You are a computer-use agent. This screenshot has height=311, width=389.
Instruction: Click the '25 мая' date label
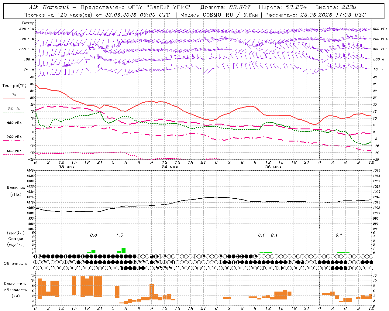click(x=273, y=167)
